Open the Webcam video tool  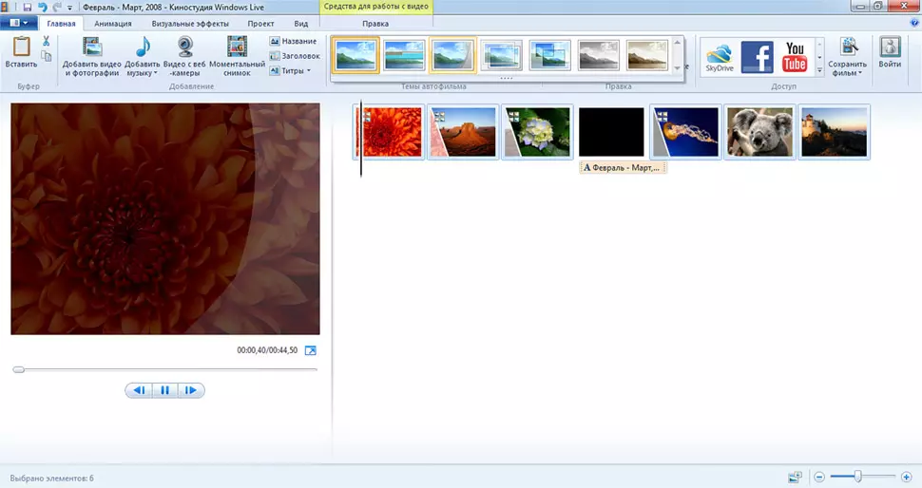187,48
